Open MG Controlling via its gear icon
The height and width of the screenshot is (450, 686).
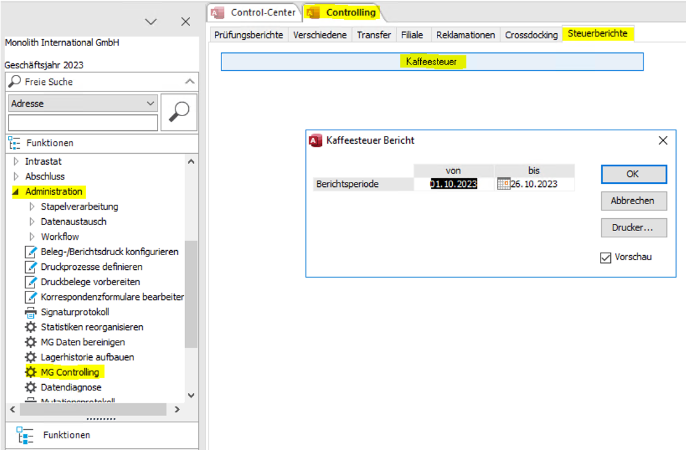tap(30, 372)
